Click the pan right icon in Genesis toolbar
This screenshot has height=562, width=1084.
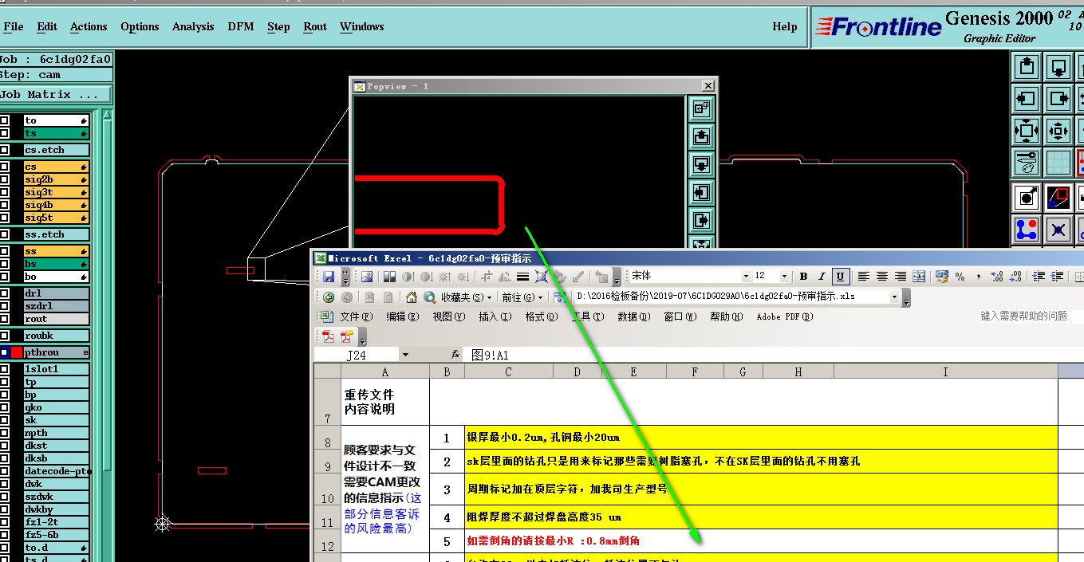click(1058, 99)
